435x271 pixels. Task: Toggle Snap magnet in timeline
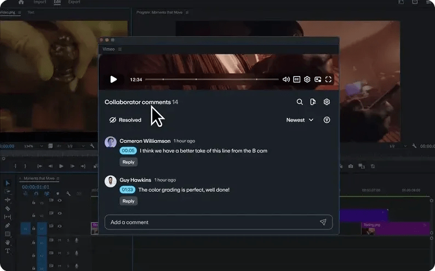[36, 194]
